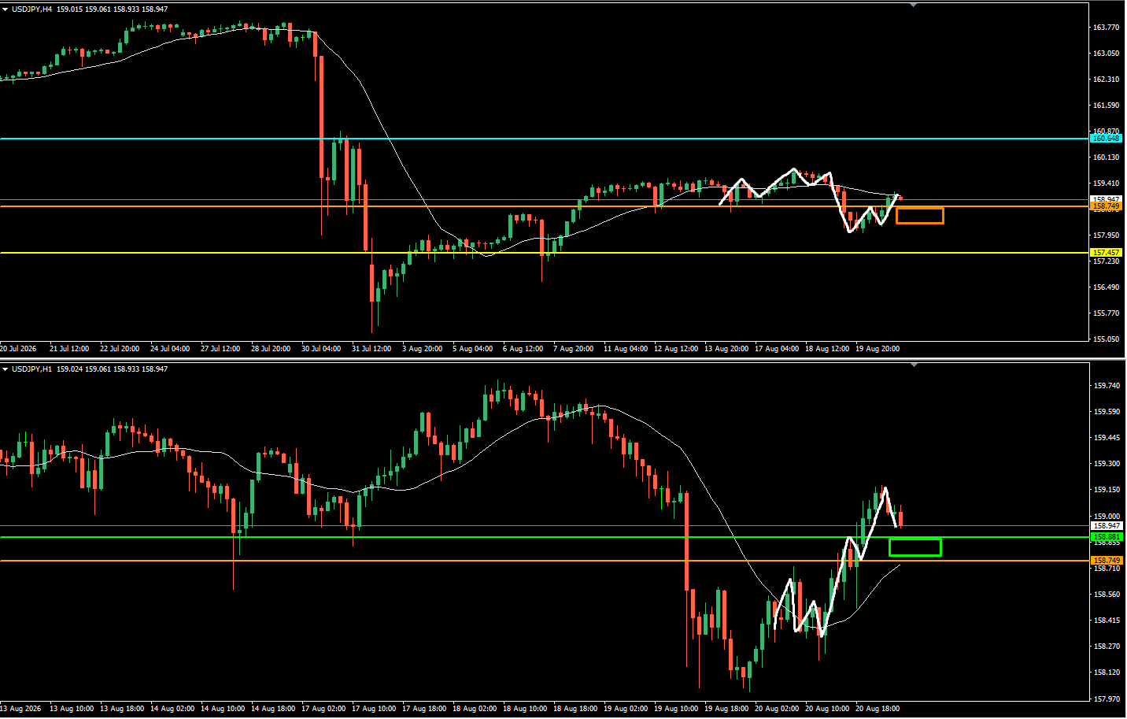
Task: Click the USDJPY,H1 chart title text
Action: pyautogui.click(x=32, y=369)
